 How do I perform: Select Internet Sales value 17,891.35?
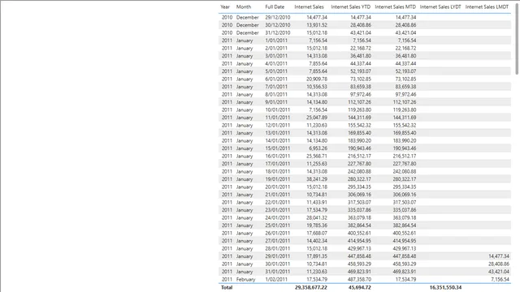(317, 256)
